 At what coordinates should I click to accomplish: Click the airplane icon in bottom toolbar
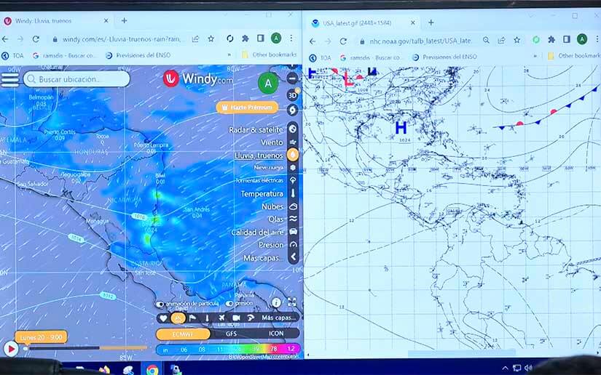(221, 318)
